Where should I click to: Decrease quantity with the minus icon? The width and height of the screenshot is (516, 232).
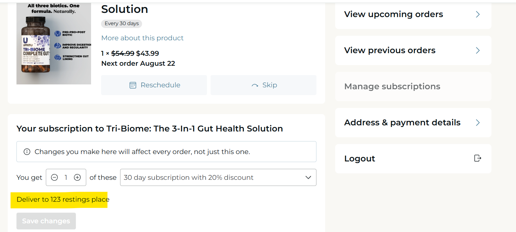point(55,178)
